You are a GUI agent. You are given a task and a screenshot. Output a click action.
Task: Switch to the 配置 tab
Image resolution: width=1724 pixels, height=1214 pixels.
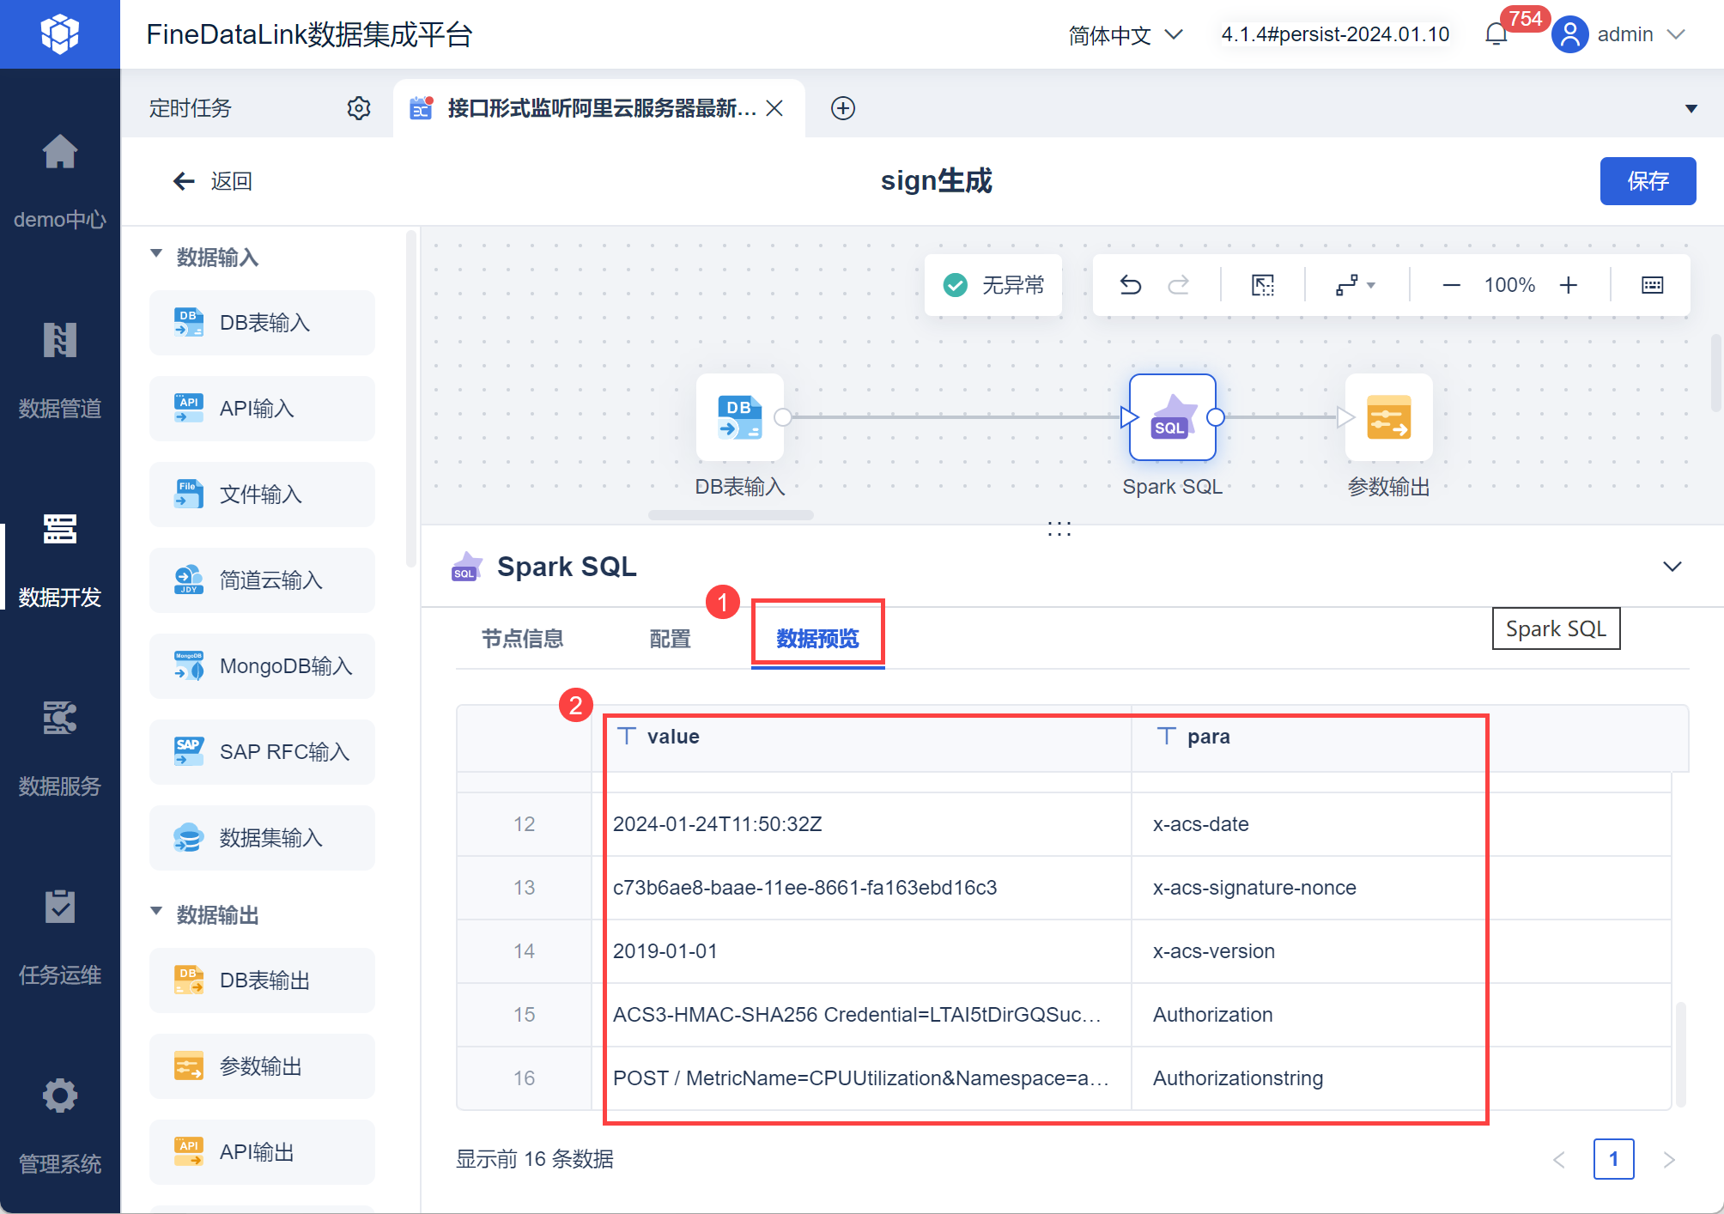670,639
